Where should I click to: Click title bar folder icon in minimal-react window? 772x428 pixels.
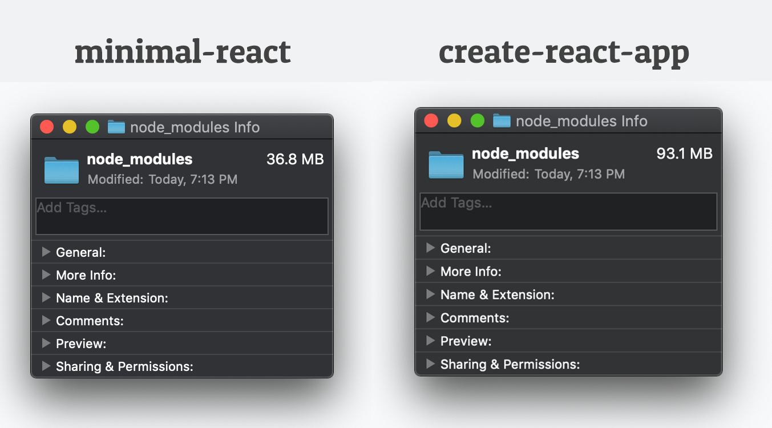(116, 127)
